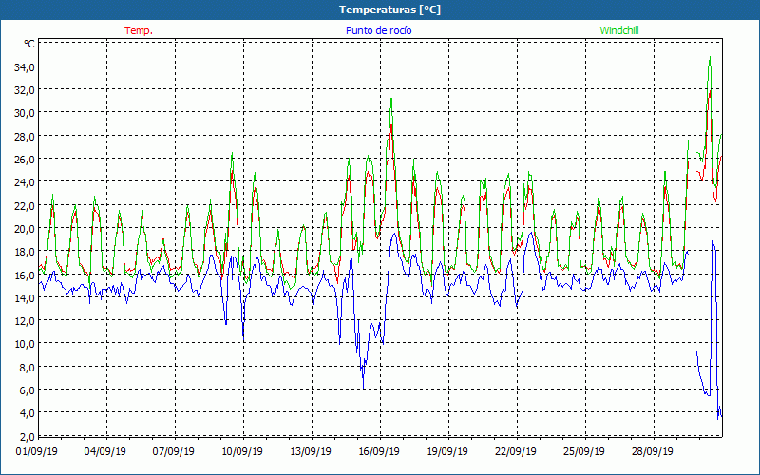
Task: Click the 8,0 y-axis value
Action: 27,367
